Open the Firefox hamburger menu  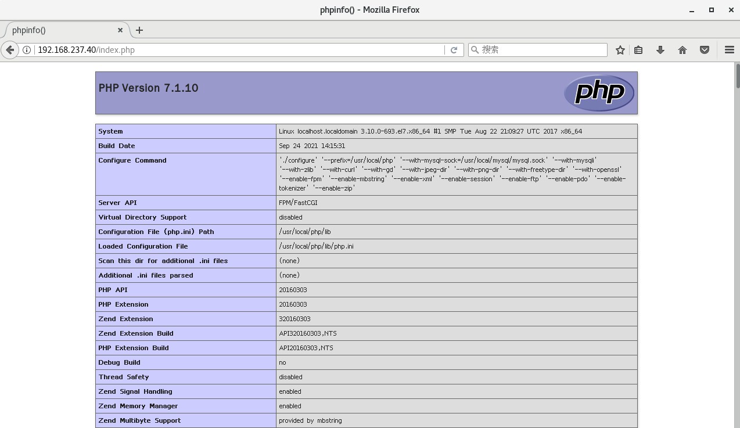click(730, 50)
